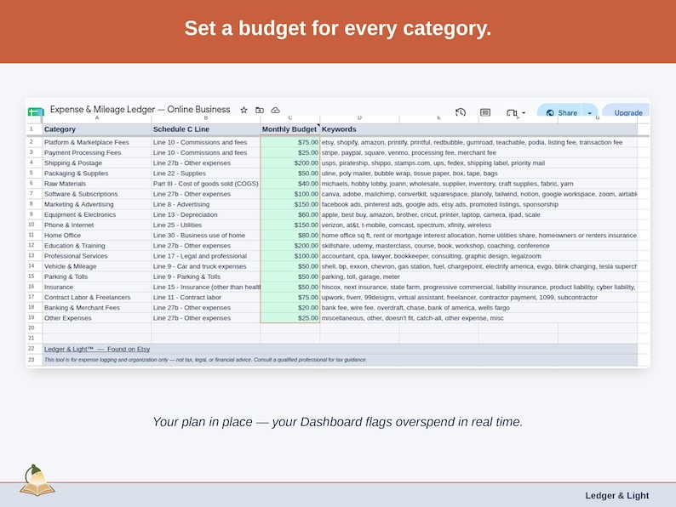Open the comments icon in header

click(x=485, y=112)
